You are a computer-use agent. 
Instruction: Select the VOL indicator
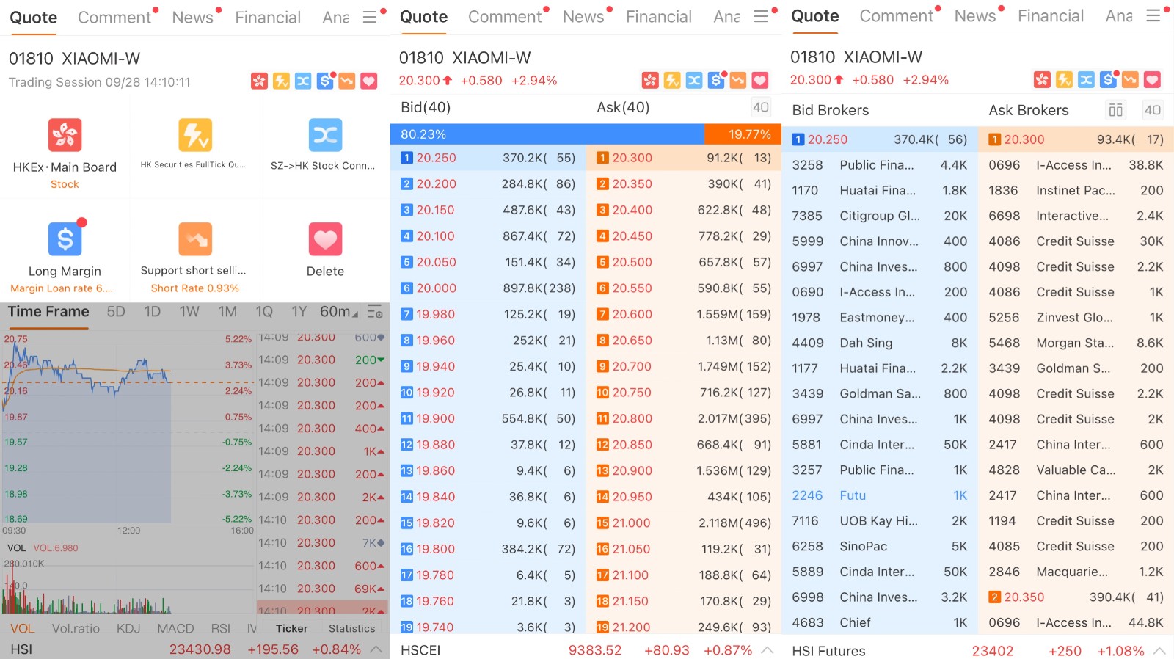22,628
